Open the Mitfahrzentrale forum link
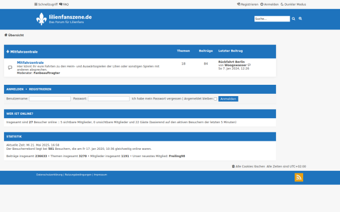This screenshot has height=212, width=340. point(31,63)
